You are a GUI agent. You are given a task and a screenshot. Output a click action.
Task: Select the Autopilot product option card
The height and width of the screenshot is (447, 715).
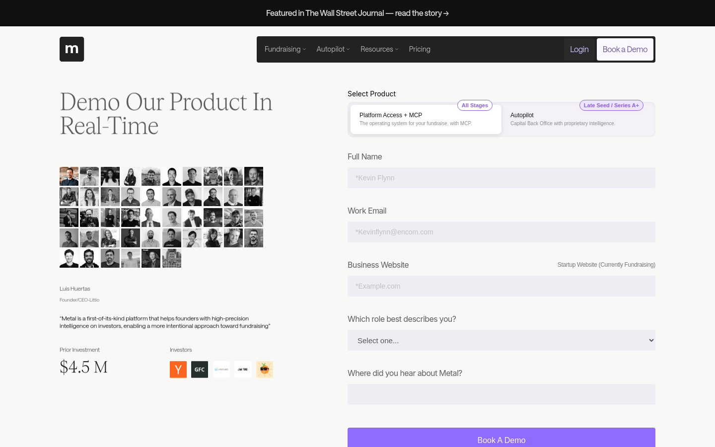577,119
